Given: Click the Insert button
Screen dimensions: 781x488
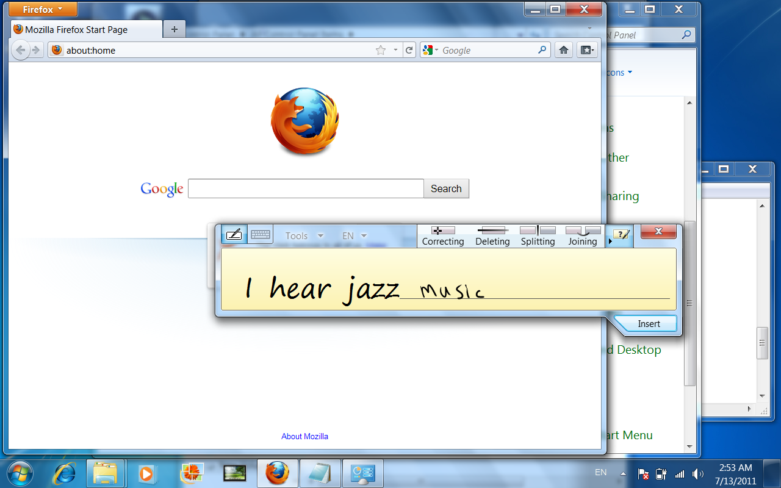Looking at the screenshot, I should click(649, 324).
